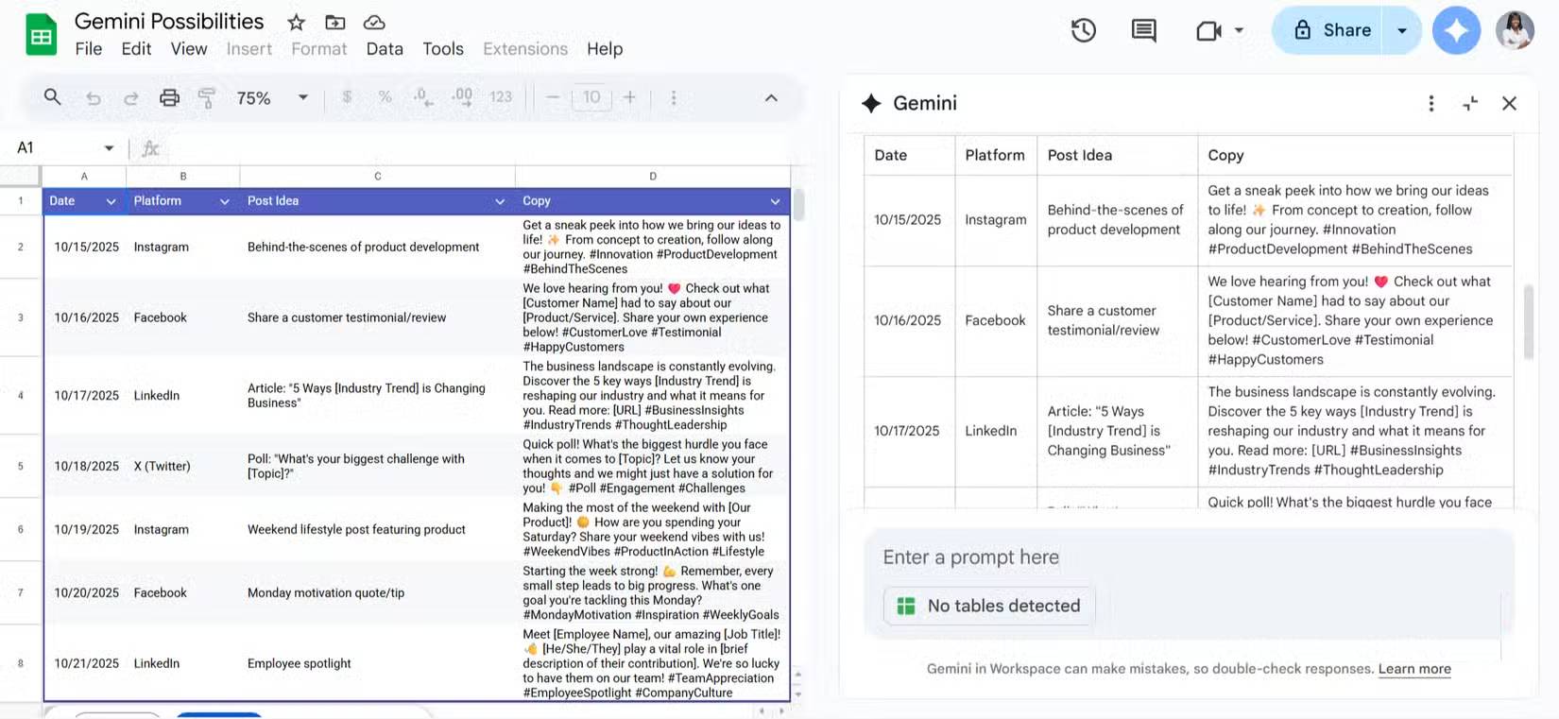Click the spreadsheet vertical scrollbar thumb
Image resolution: width=1559 pixels, height=719 pixels.
(x=798, y=204)
